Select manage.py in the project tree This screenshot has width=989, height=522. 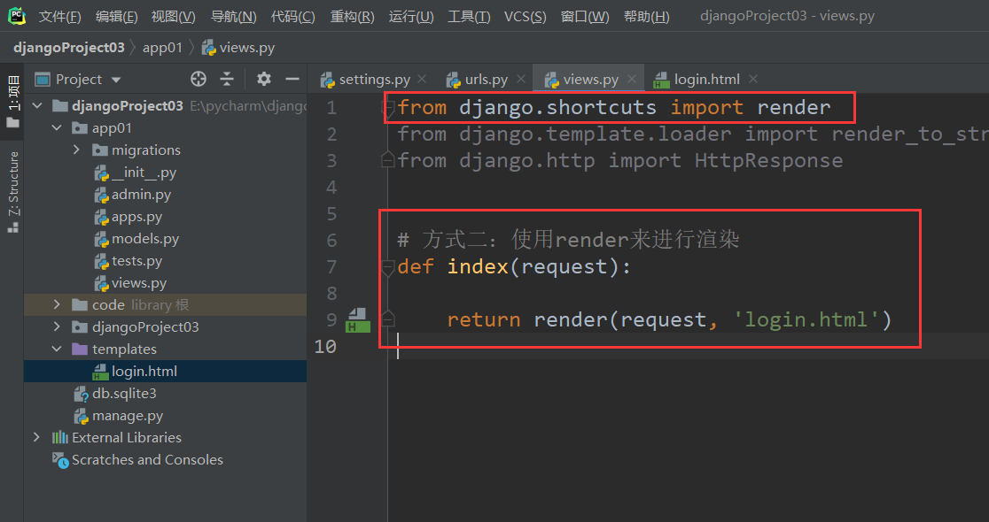coord(128,416)
